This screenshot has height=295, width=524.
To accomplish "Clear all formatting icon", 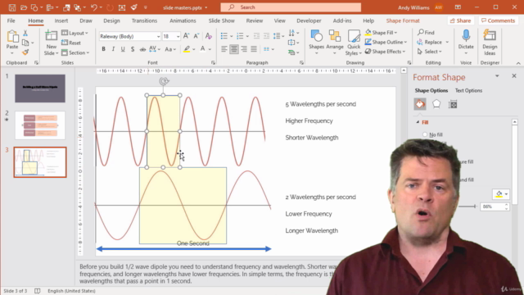I will (209, 36).
